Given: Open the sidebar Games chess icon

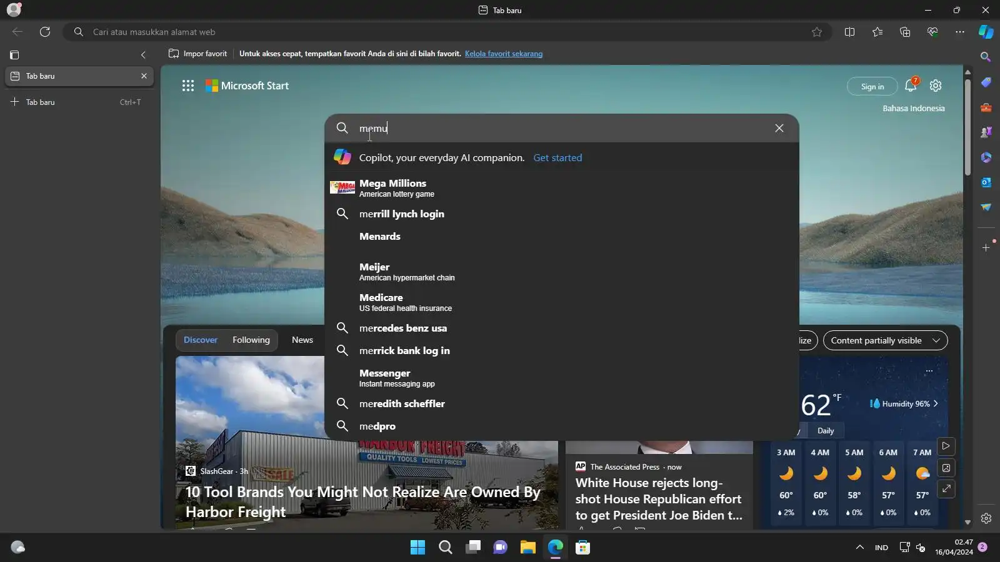Looking at the screenshot, I should click(986, 132).
